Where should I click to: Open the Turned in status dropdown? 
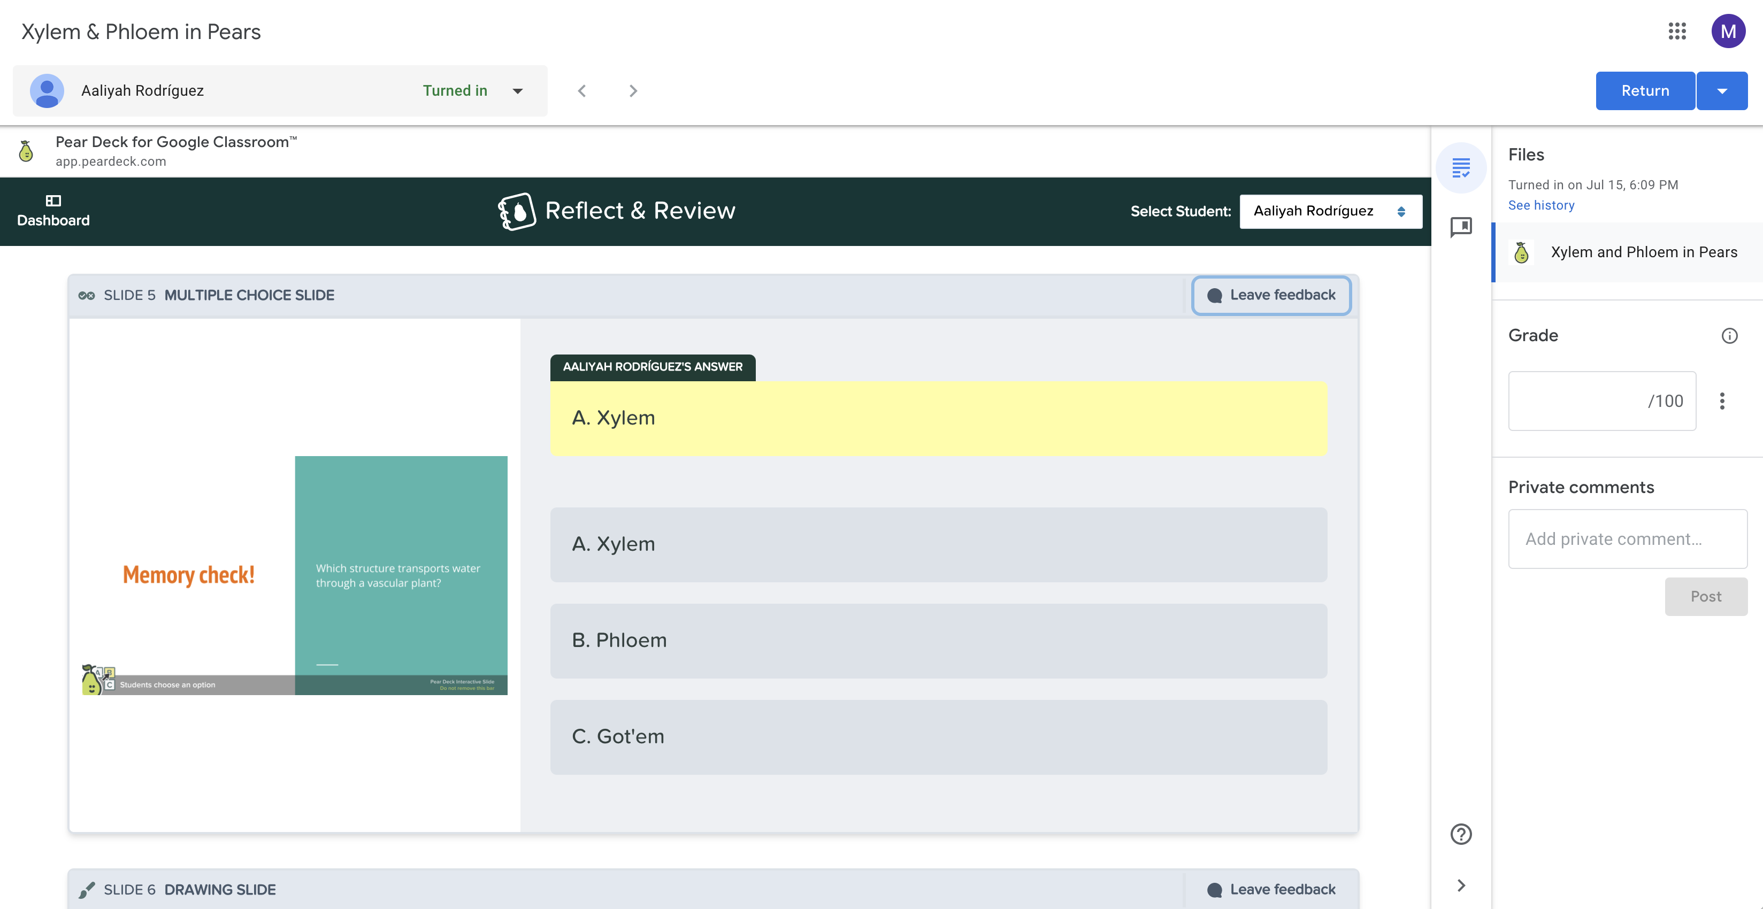tap(518, 90)
